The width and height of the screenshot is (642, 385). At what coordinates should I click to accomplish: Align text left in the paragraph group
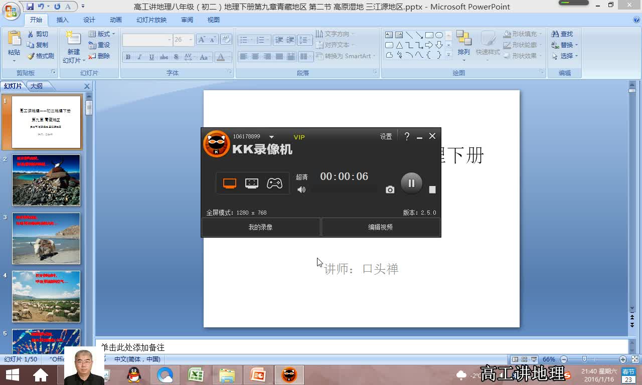tap(243, 57)
